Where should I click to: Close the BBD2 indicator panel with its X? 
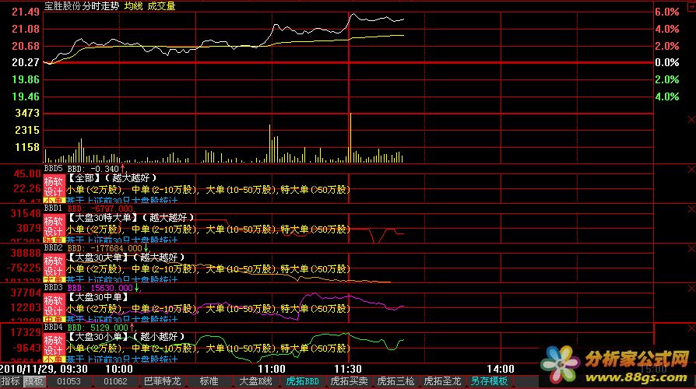click(x=691, y=249)
